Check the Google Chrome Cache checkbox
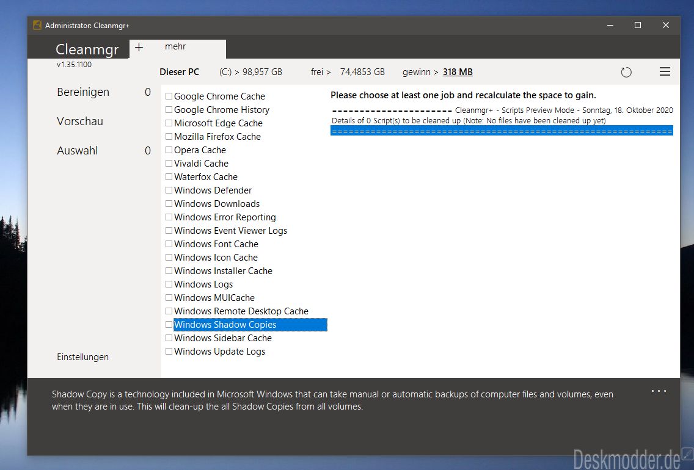 (169, 96)
